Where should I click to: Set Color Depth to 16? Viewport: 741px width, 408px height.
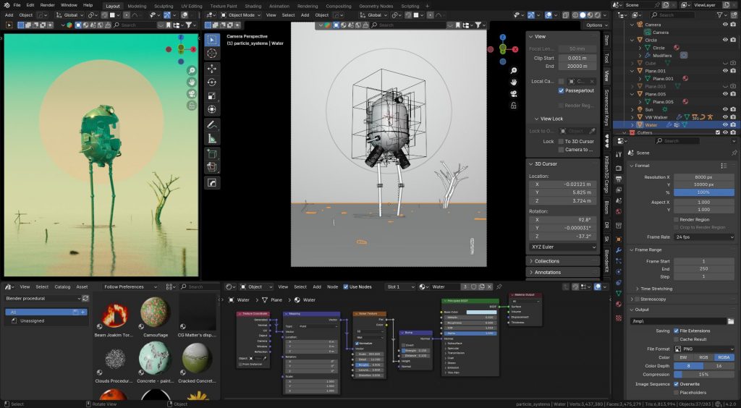(x=719, y=366)
